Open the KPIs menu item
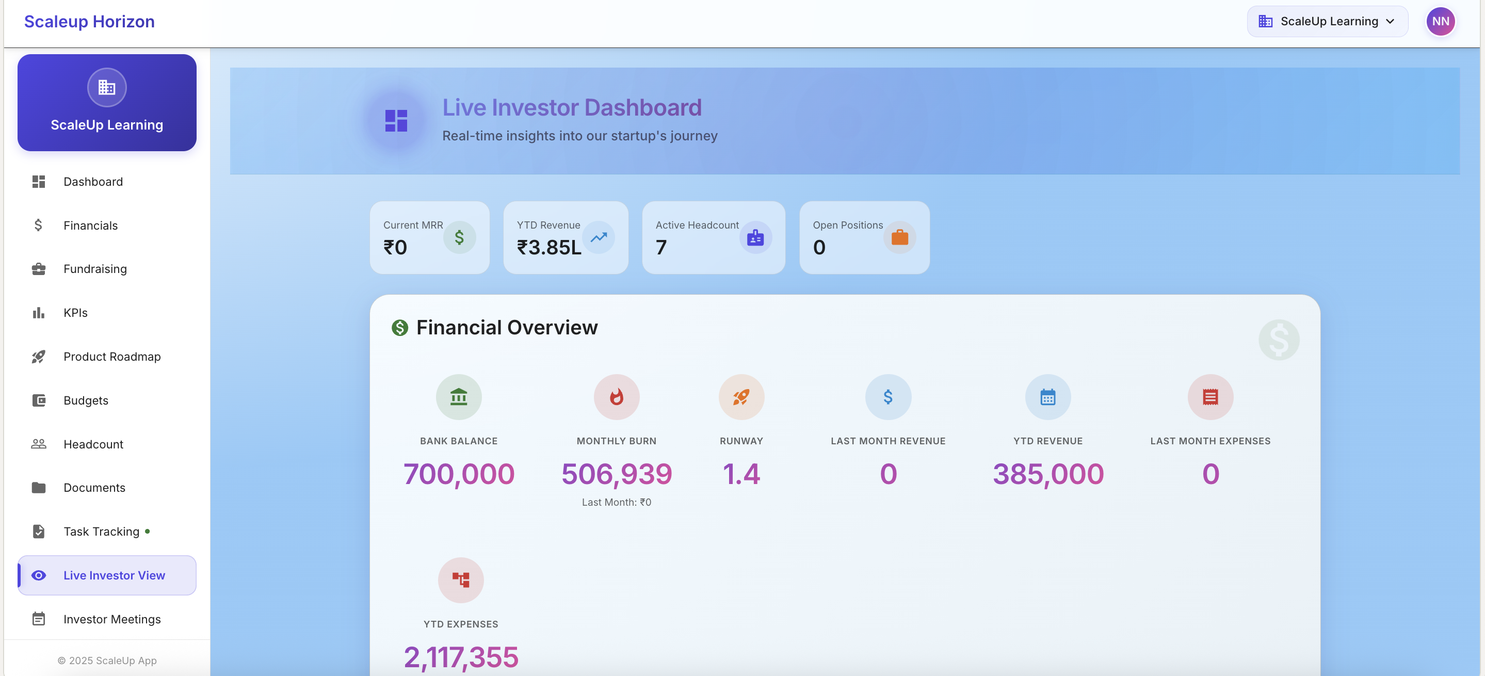The width and height of the screenshot is (1485, 676). pos(107,313)
